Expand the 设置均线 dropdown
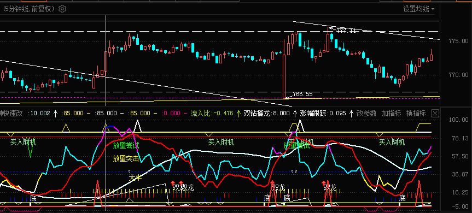The width and height of the screenshot is (472, 213). point(419,9)
